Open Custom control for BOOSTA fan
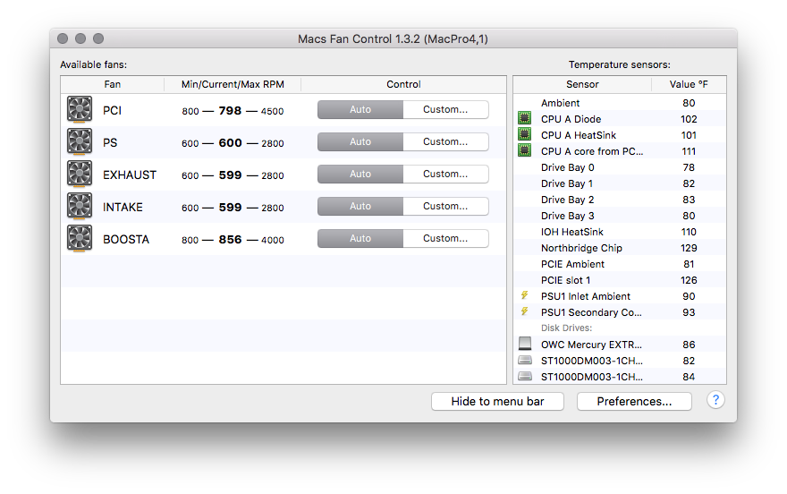 click(x=445, y=238)
